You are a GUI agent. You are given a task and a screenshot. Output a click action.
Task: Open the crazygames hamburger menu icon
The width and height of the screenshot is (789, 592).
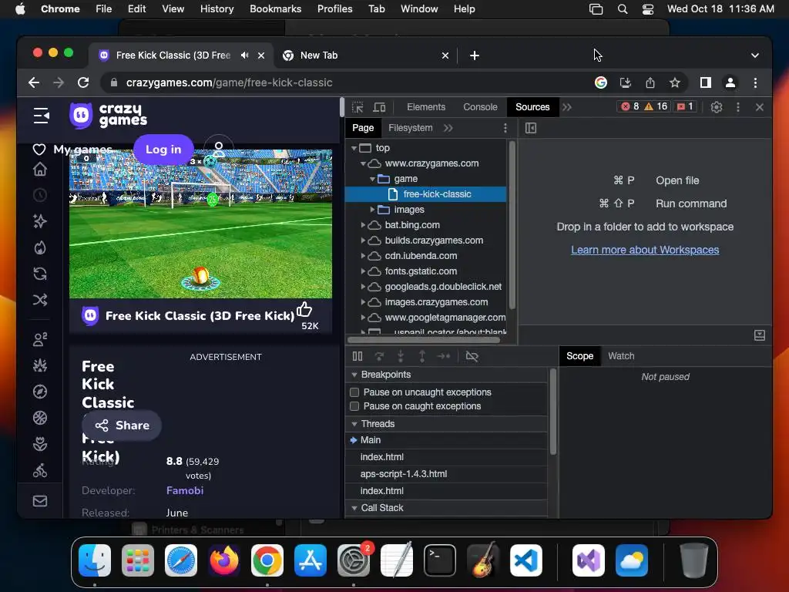coord(41,116)
